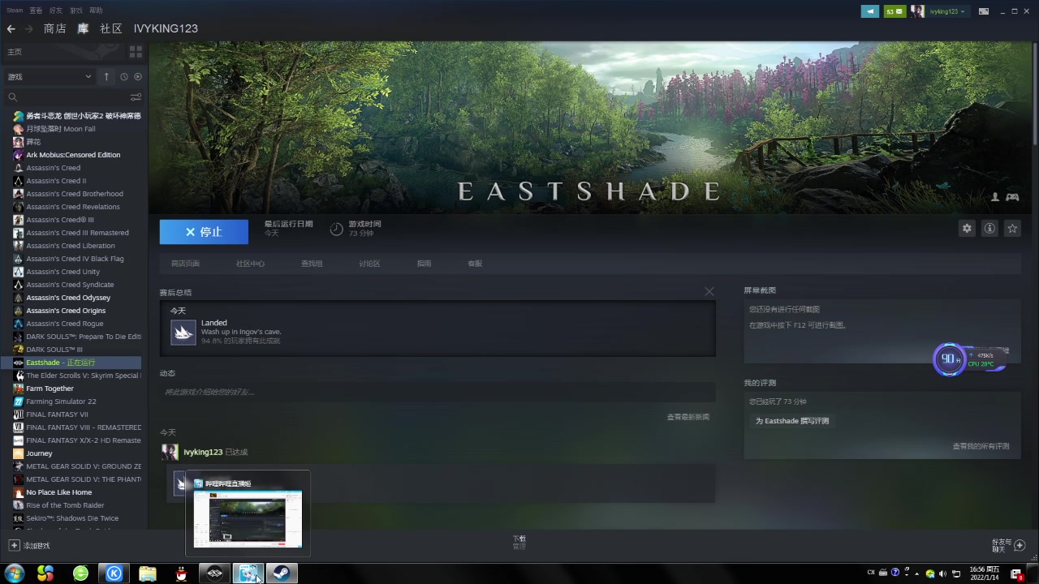Open the 帮助 menu
The image size is (1039, 584).
click(96, 11)
